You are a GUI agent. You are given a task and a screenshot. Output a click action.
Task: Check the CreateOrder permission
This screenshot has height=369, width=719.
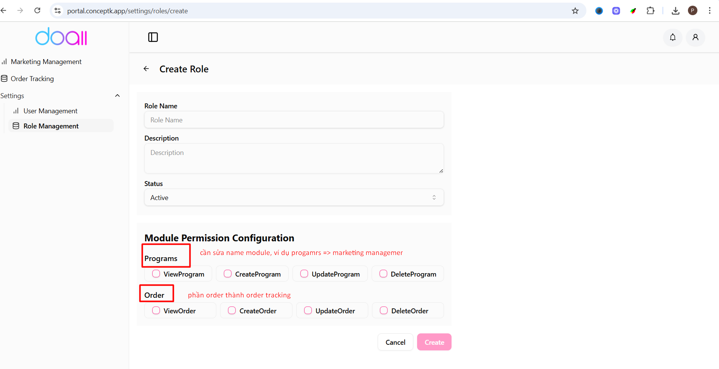[232, 310]
